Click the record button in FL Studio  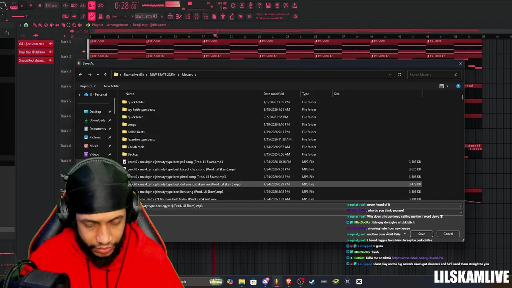[40, 6]
